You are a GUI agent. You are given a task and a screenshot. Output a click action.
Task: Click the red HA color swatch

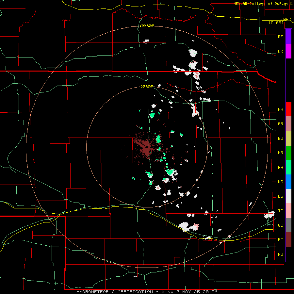(288, 109)
